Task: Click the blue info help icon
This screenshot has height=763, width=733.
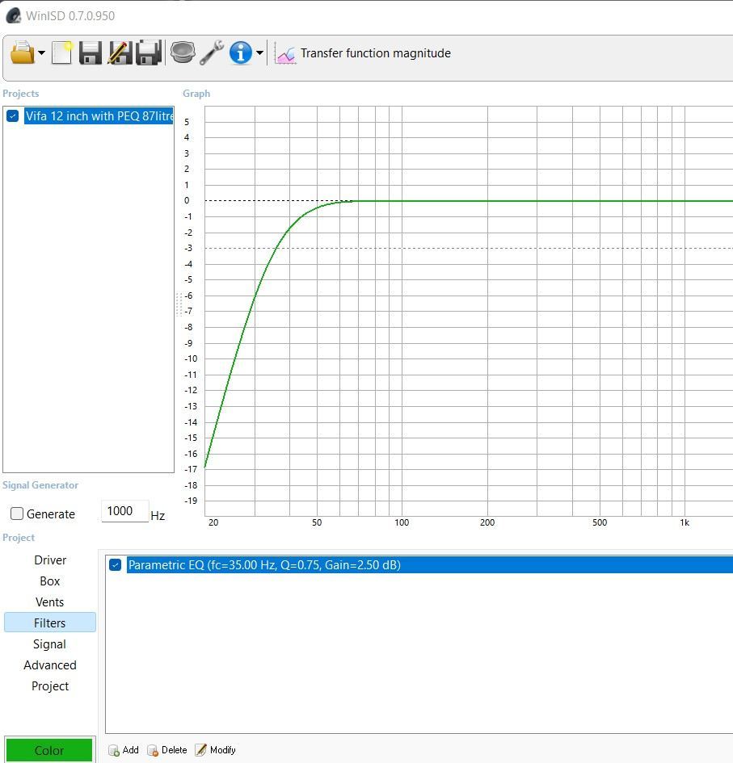Action: [241, 52]
